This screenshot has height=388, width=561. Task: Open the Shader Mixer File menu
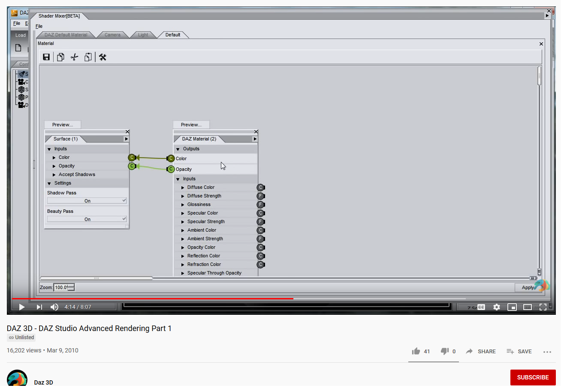pos(39,27)
